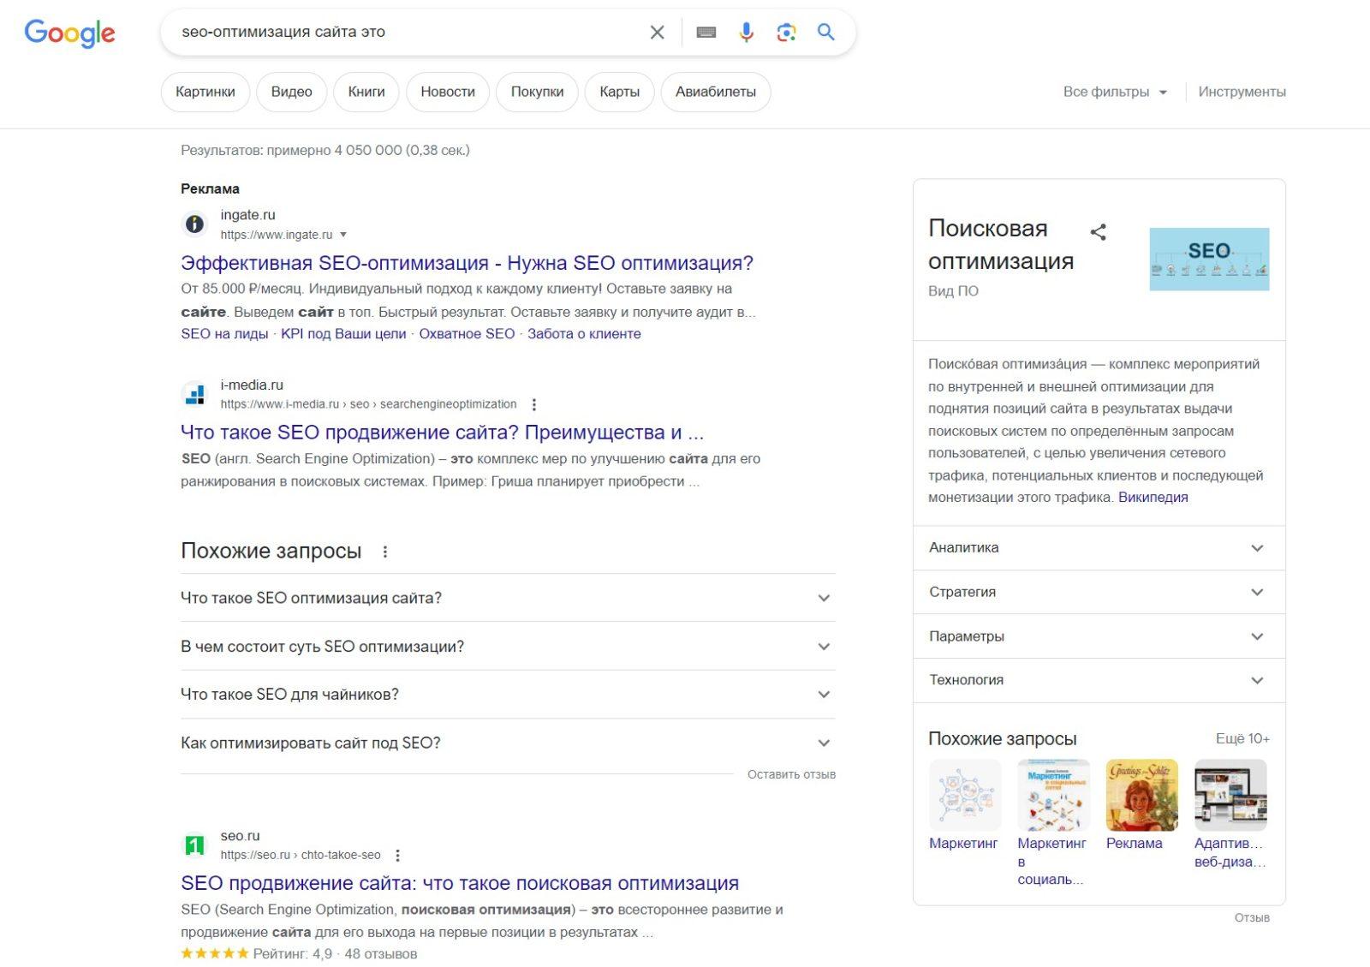Expand the Стратегия section in knowledge panel
Screen dimensions: 1370x967
coord(1099,592)
